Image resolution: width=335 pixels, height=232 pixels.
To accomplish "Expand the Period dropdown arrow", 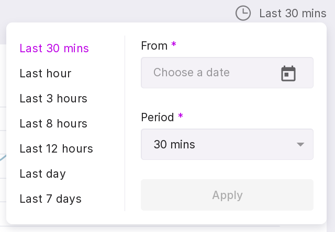I will pos(300,145).
